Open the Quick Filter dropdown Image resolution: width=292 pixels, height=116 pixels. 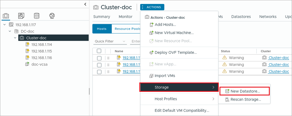[110, 41]
